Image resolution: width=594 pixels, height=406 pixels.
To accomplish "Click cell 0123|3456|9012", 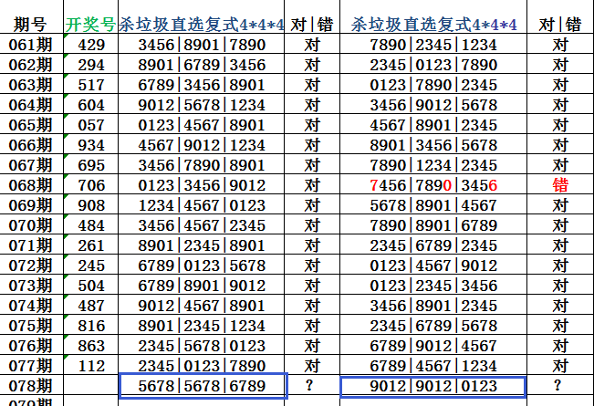I will pos(201,184).
